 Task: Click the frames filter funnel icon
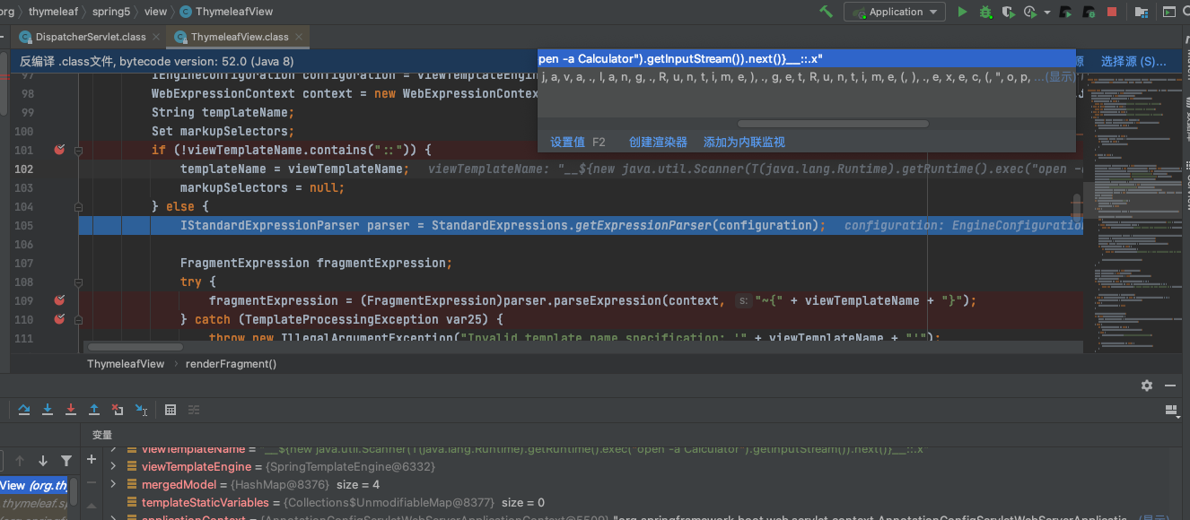(x=66, y=461)
